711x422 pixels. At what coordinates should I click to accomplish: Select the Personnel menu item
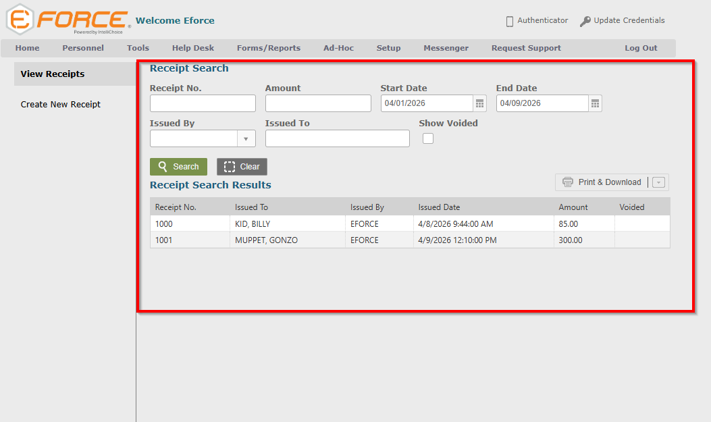83,48
